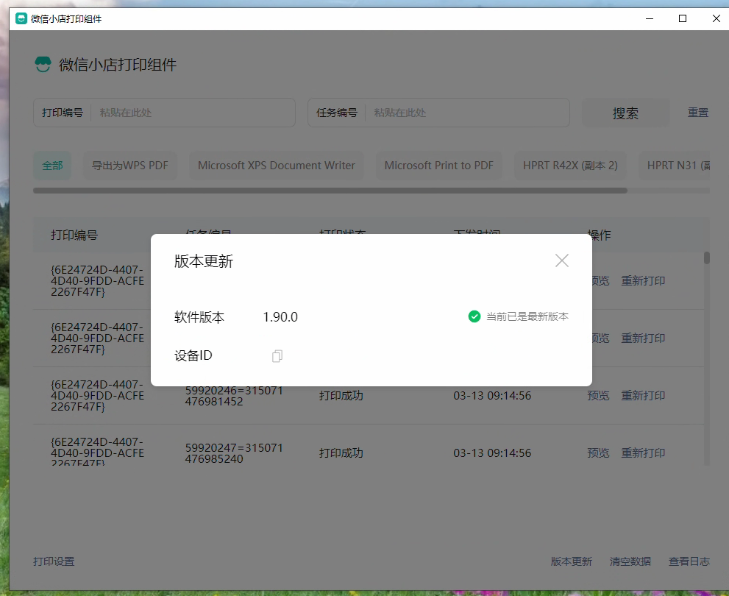Click the print ID in the first row
Viewport: 729px width, 596px height.
[97, 281]
